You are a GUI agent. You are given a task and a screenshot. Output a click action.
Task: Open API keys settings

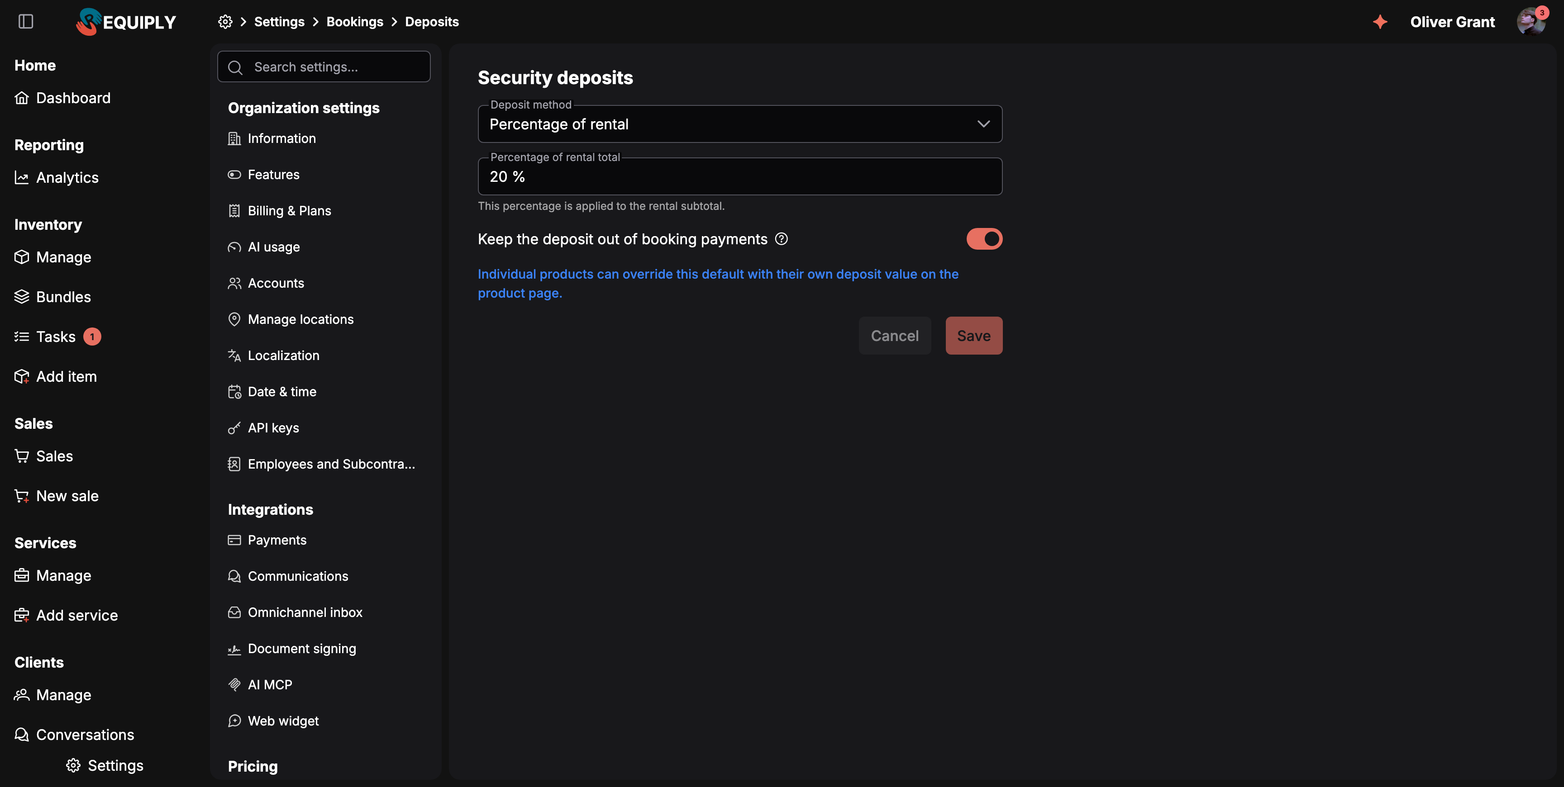point(263,428)
